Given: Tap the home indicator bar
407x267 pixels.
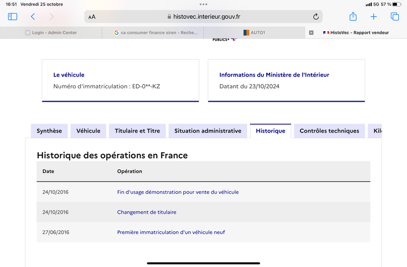Looking at the screenshot, I should point(203,263).
